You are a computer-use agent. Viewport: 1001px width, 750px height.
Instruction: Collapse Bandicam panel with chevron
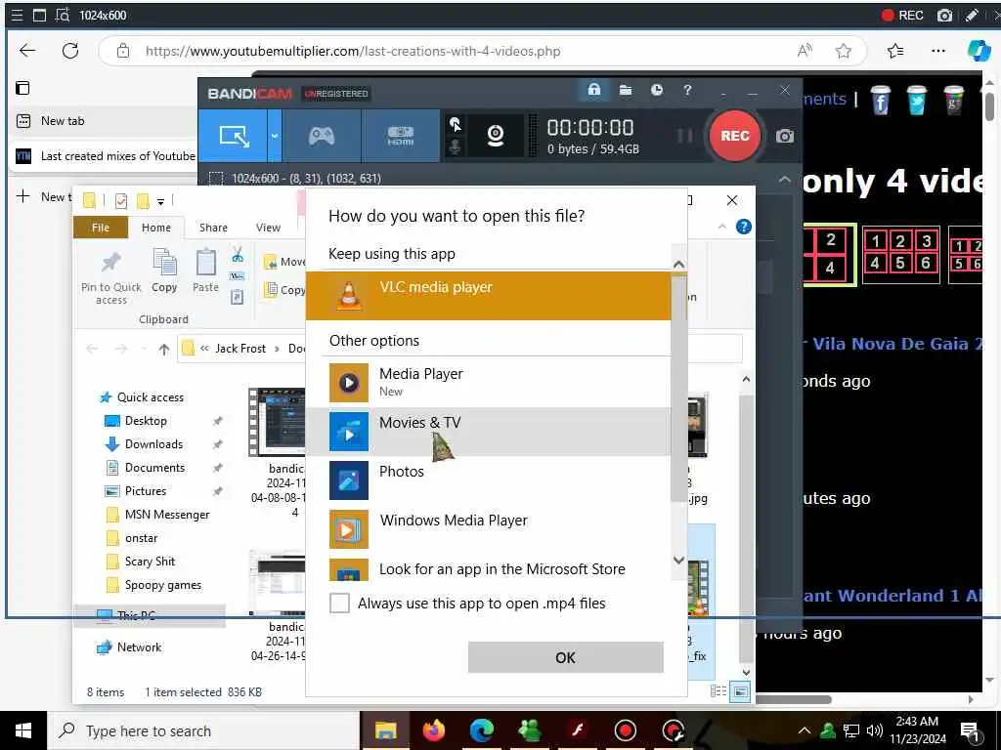(x=785, y=179)
